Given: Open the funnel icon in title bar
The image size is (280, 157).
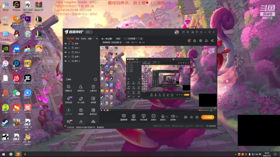Looking at the screenshot, I should coord(197,32).
